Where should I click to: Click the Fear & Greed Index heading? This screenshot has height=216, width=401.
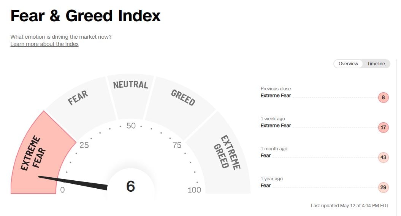coord(86,16)
